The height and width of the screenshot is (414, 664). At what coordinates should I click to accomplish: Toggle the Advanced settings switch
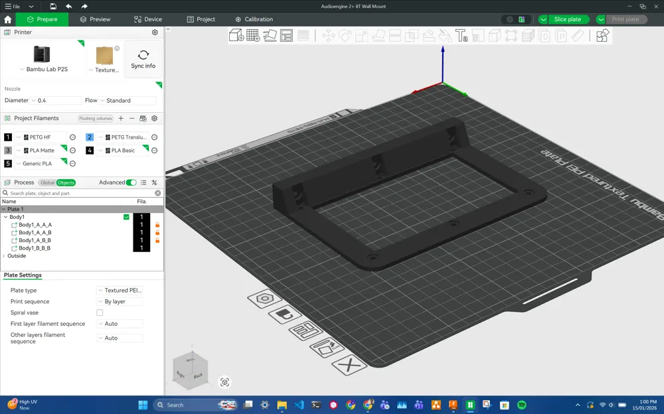(131, 182)
